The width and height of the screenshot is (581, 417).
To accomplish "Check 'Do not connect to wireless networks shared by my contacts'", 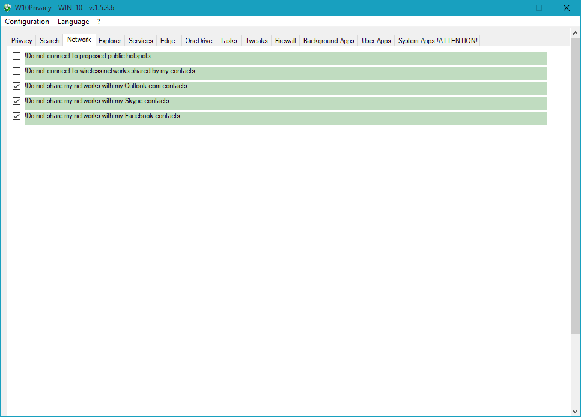I will [x=16, y=71].
